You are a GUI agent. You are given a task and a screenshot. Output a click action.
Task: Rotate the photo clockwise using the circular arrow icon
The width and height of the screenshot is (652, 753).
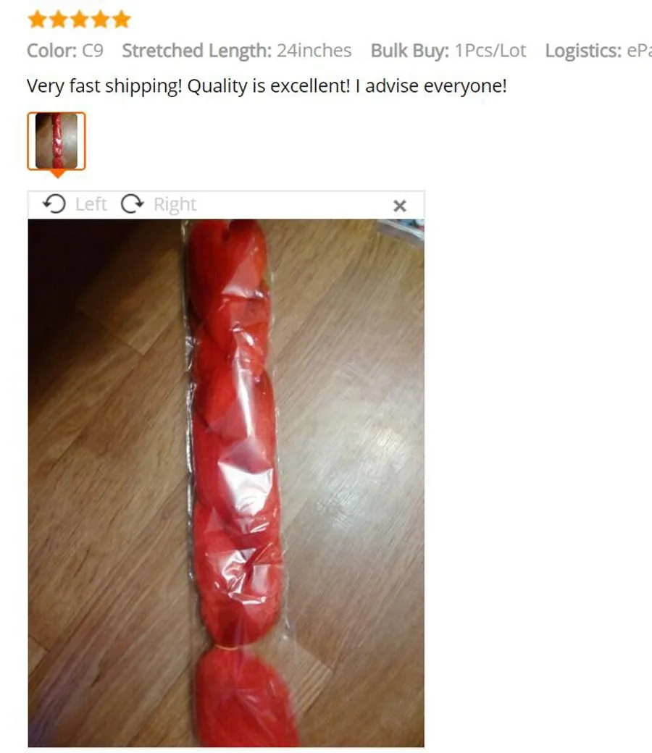tap(132, 204)
